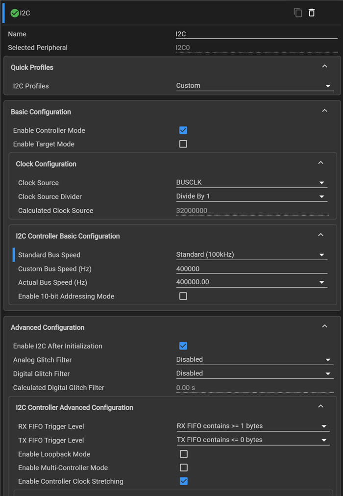
Task: Click the green I2C status checkmark icon
Action: (x=15, y=13)
